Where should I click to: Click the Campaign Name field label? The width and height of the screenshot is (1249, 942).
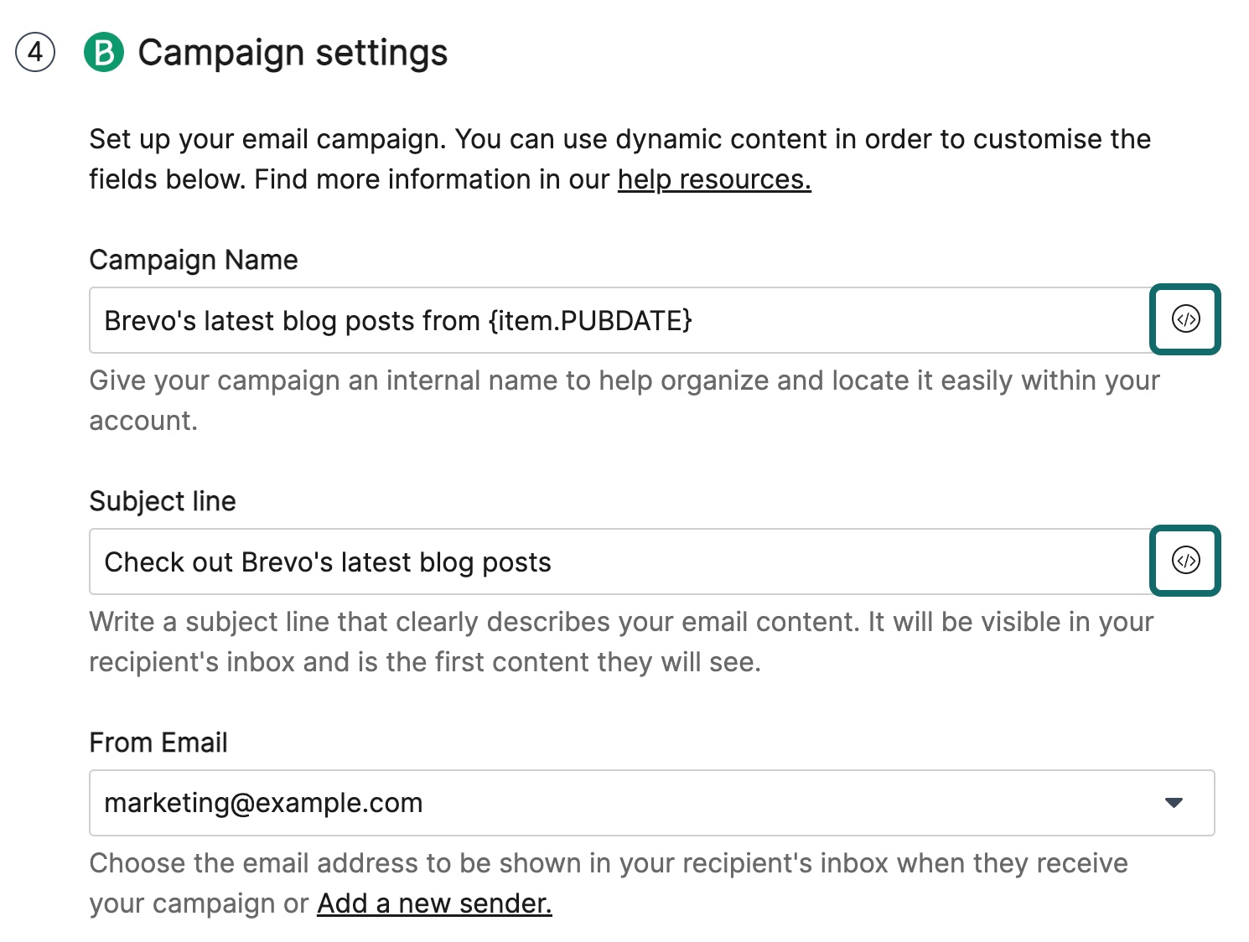pyautogui.click(x=194, y=260)
